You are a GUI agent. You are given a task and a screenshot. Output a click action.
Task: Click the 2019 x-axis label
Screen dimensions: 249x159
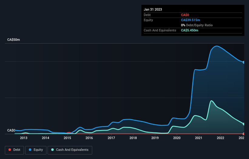155,138
